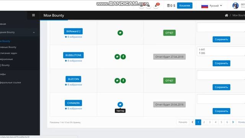Focus the CHIMAERA note field

tap(221, 99)
